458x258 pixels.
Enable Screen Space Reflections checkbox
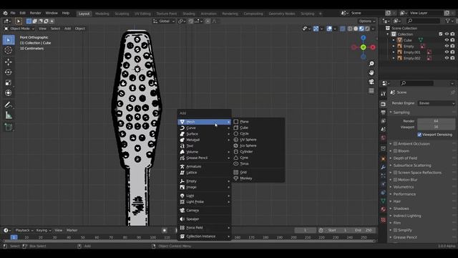click(x=395, y=173)
